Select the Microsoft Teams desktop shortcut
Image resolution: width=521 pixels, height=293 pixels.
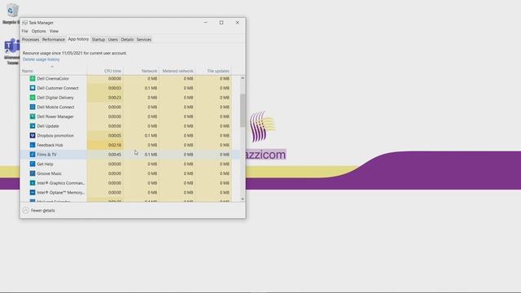12,51
